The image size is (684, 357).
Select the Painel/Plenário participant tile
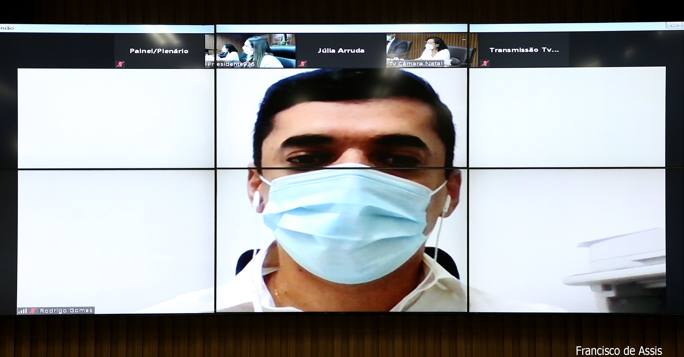(x=159, y=51)
